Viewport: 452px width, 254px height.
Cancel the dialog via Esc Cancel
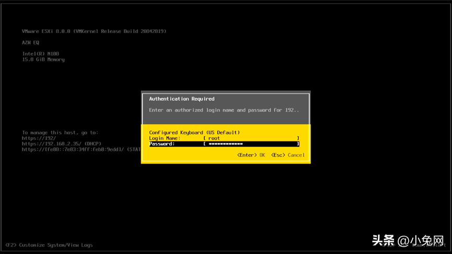point(288,155)
